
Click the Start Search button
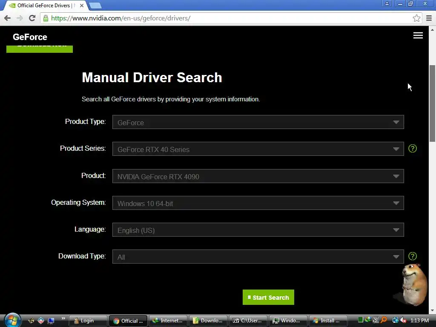coord(268,297)
